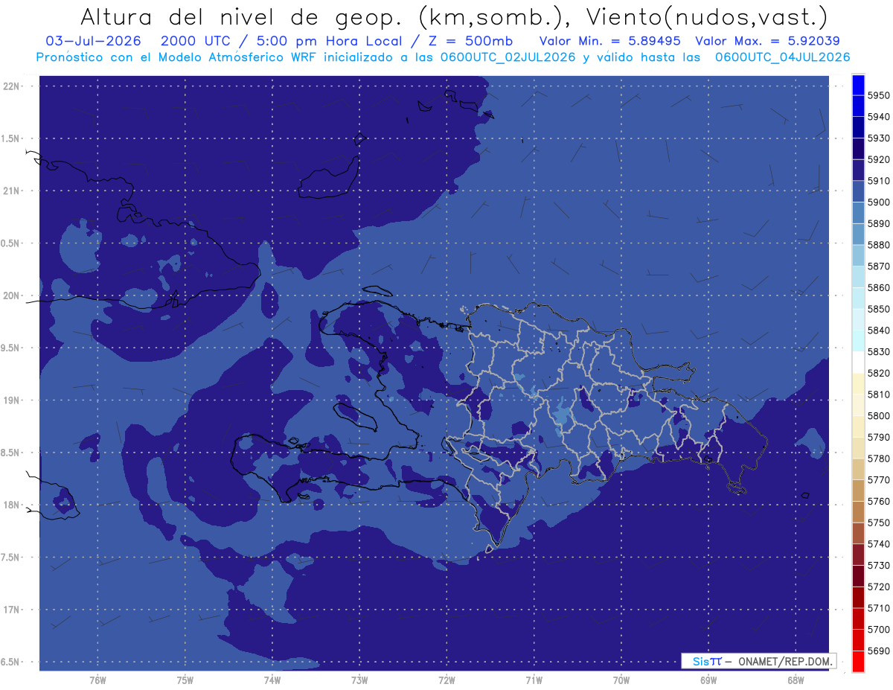Click the legend value "5950"
The height and width of the screenshot is (690, 893).
(878, 95)
